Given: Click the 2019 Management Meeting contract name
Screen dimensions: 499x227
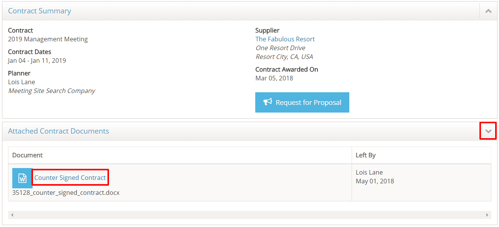Looking at the screenshot, I should (x=48, y=39).
